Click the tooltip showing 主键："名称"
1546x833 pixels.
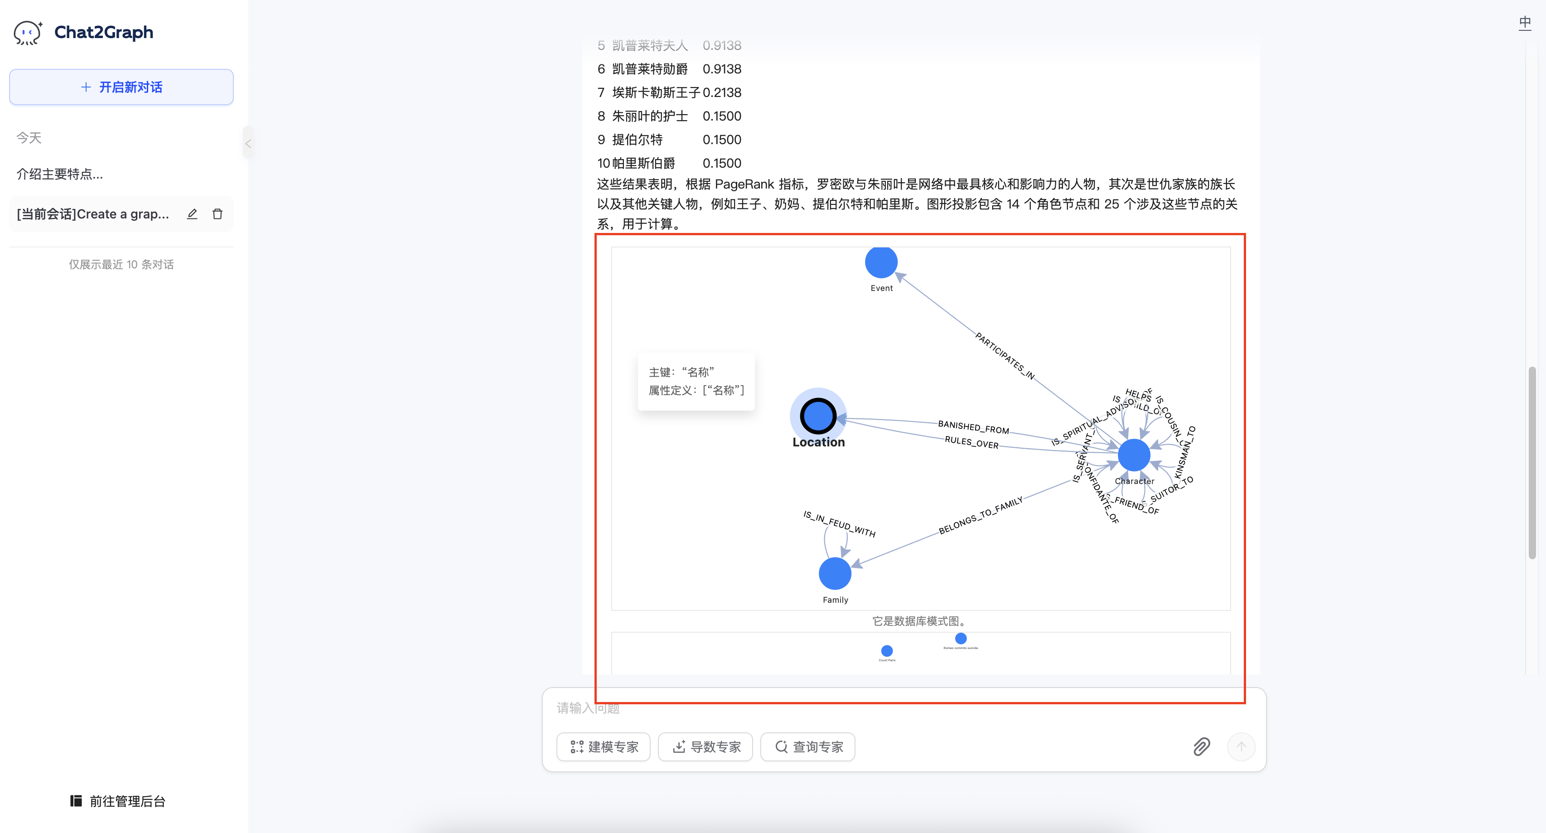696,381
